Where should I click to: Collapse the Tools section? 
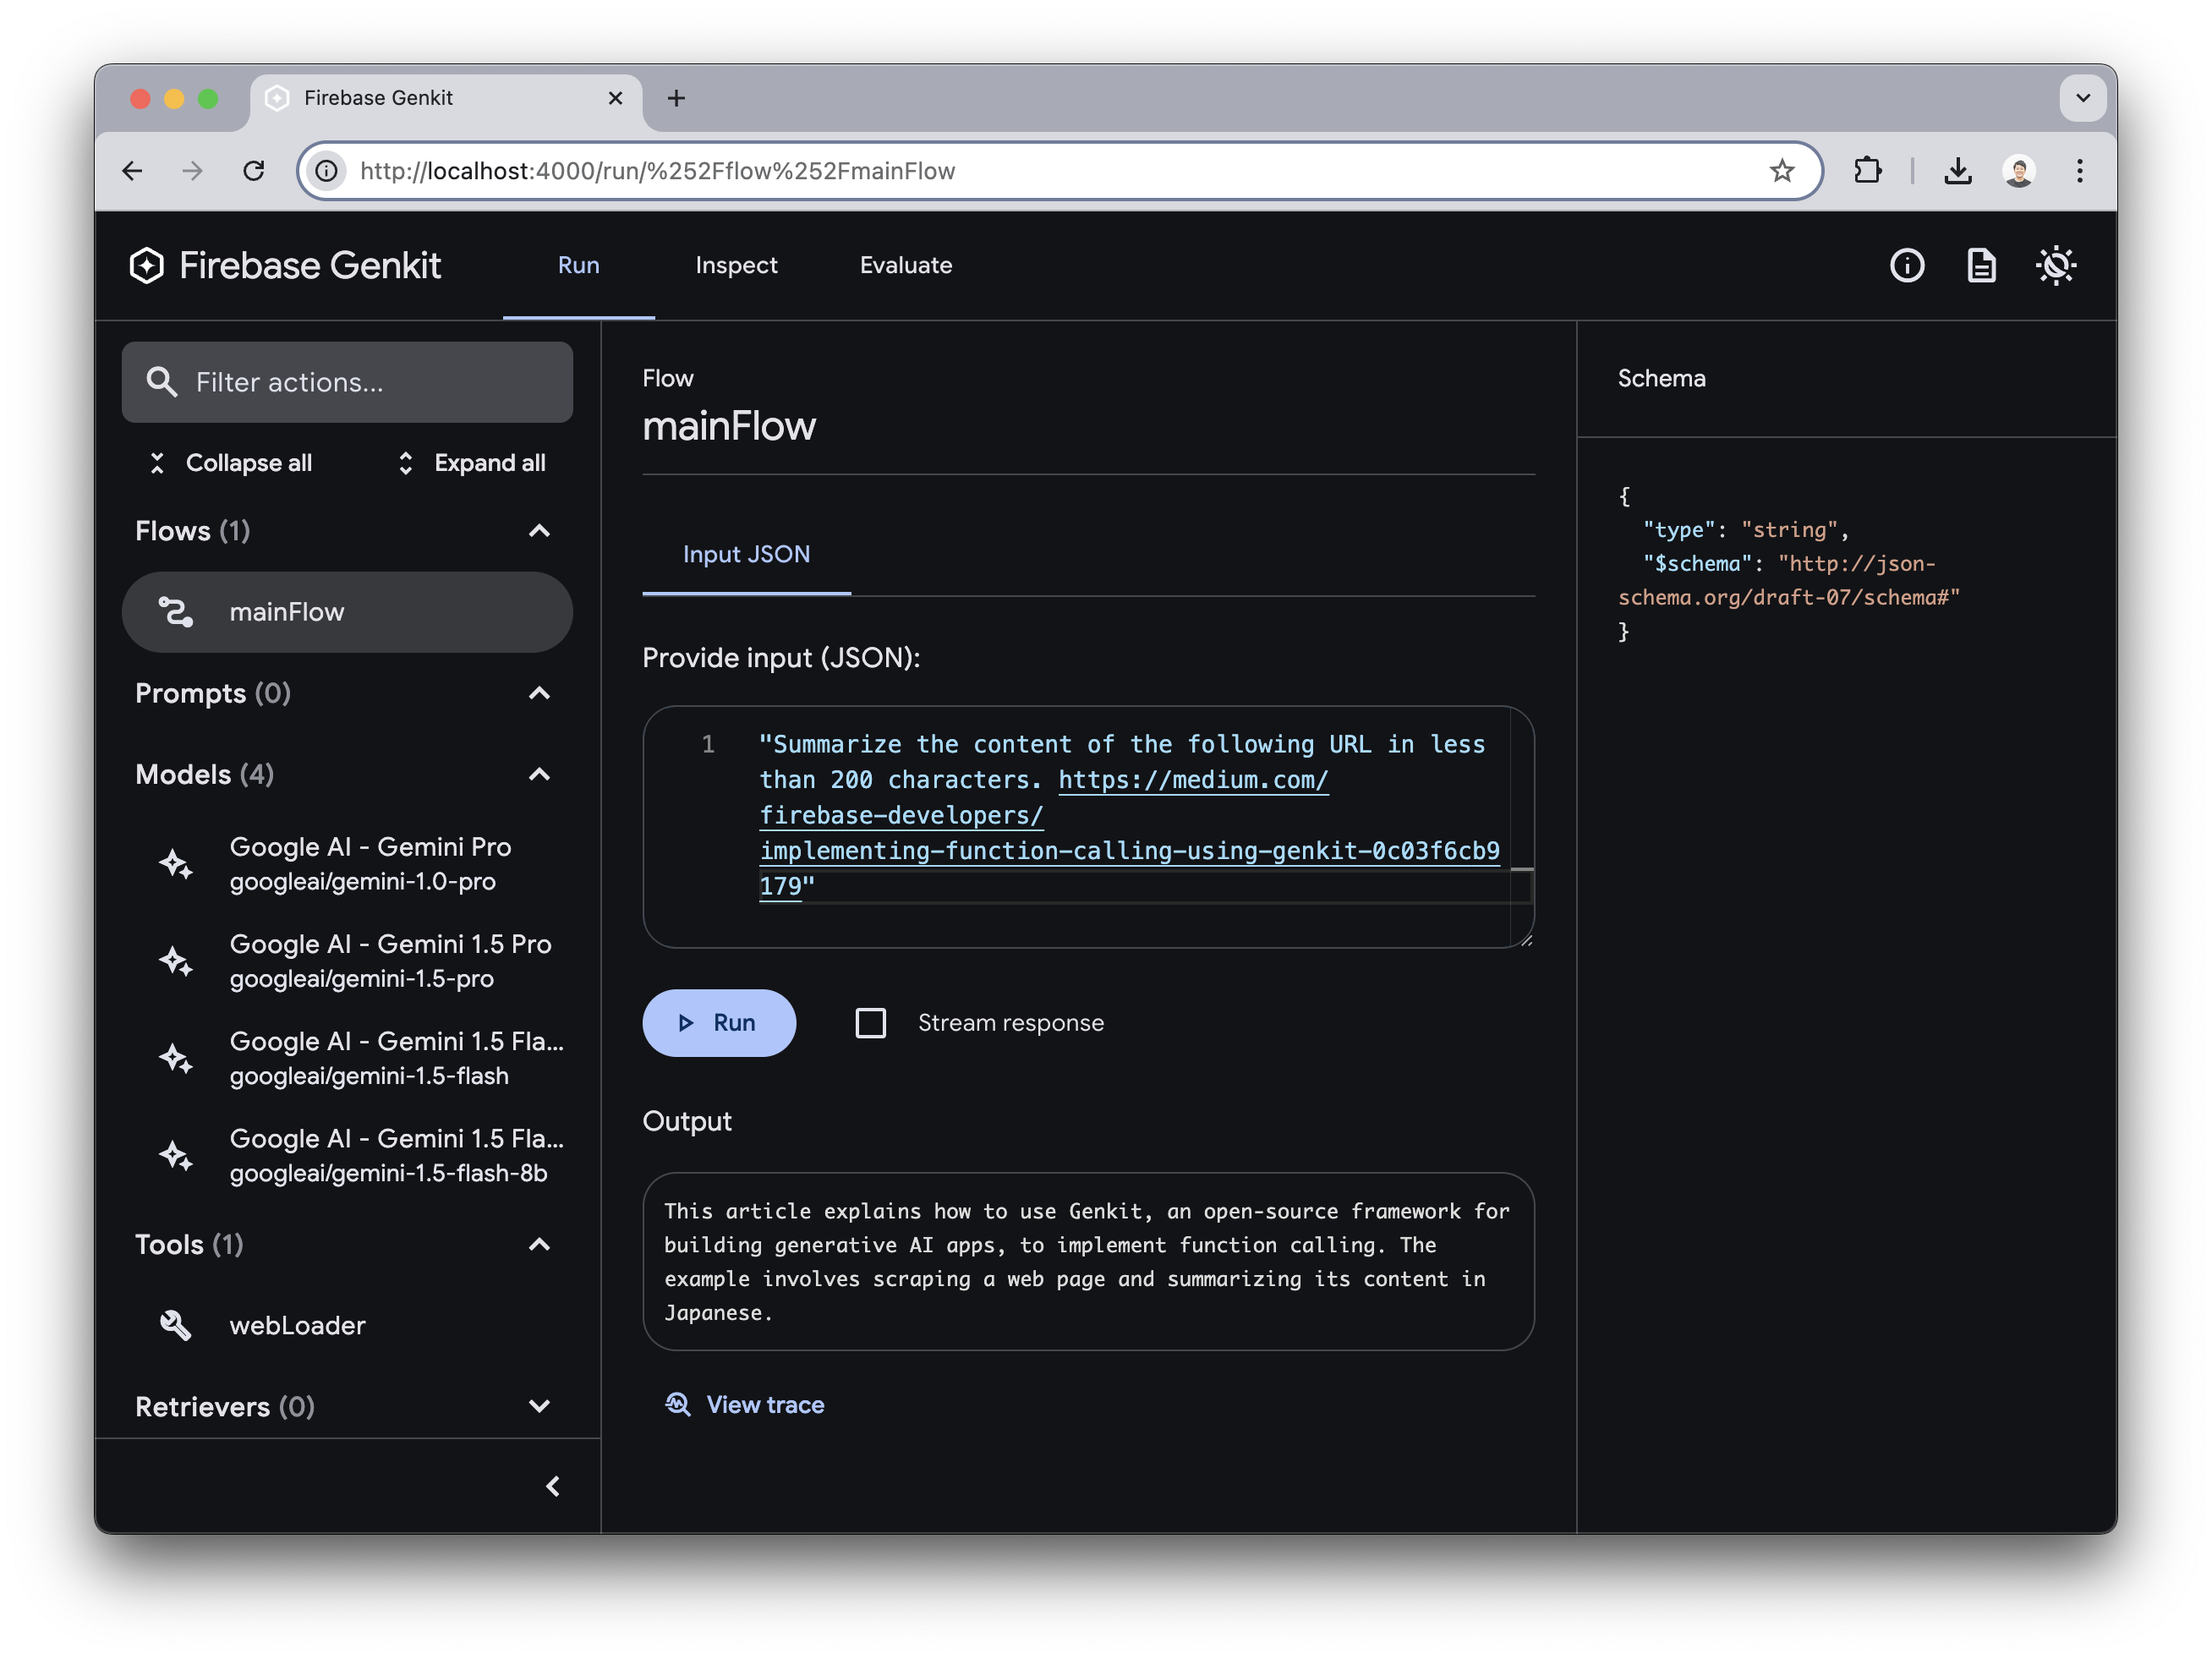tap(539, 1244)
